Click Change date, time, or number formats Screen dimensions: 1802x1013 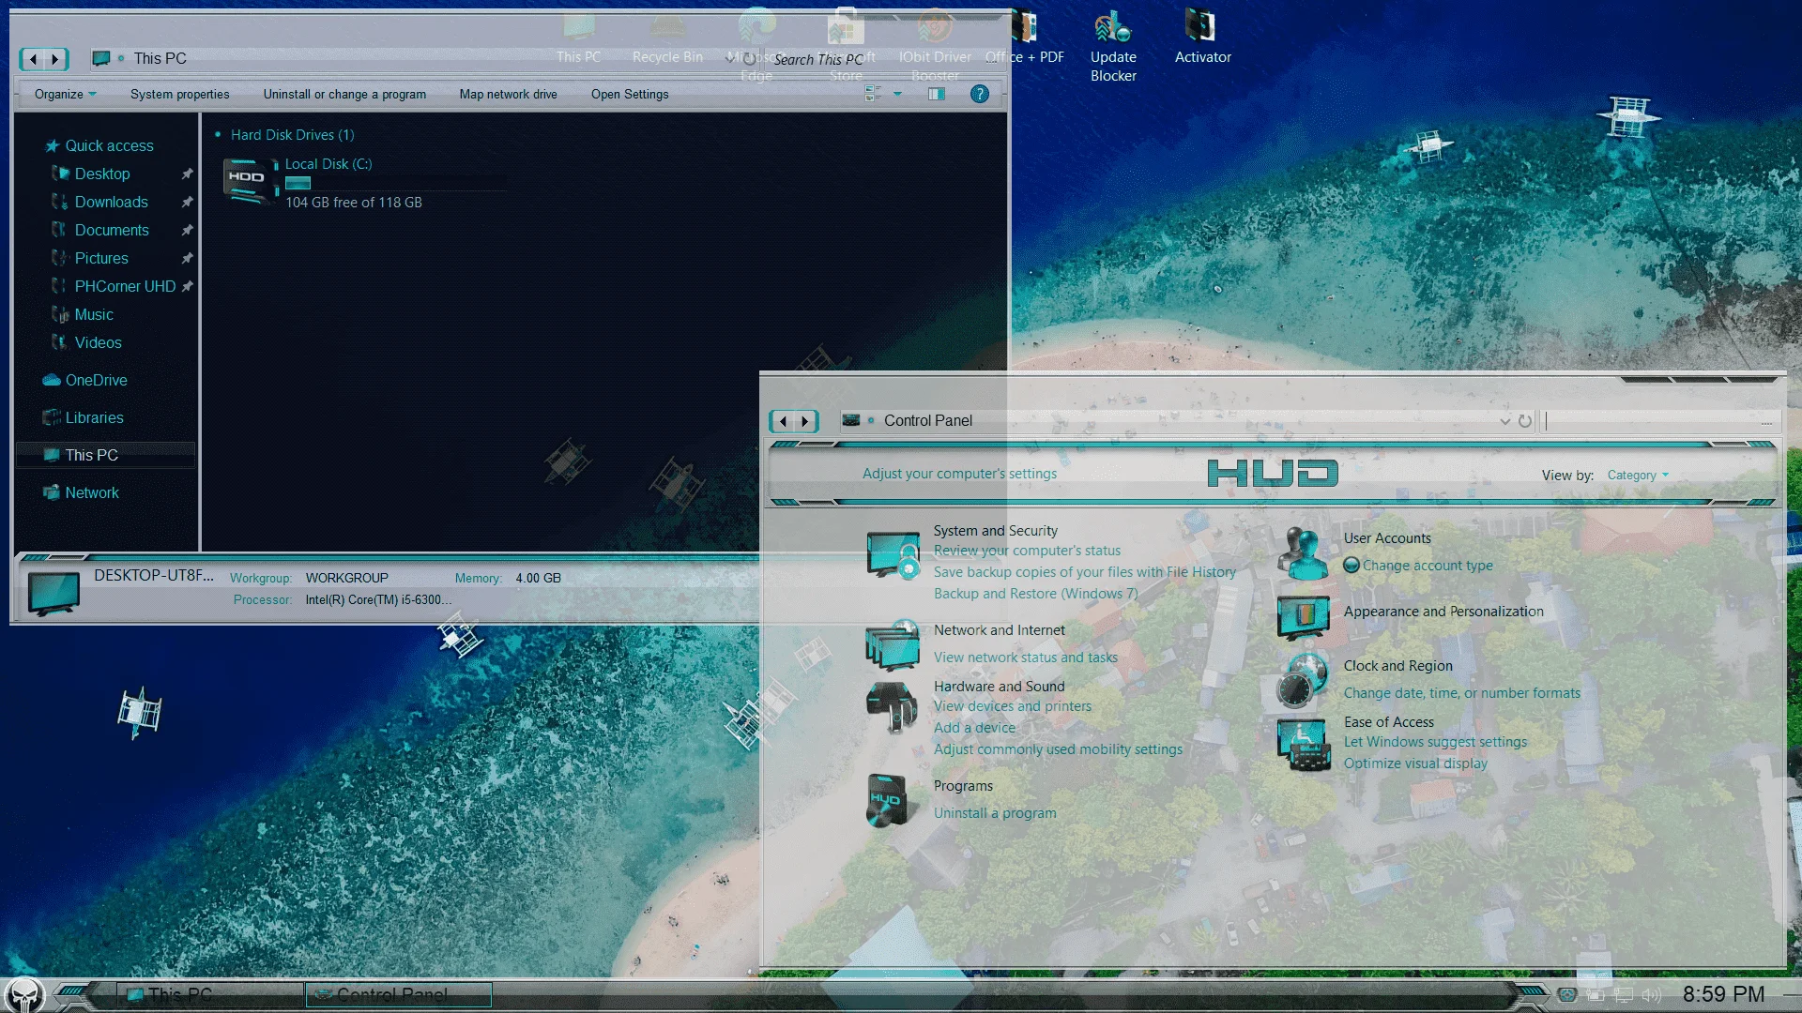pyautogui.click(x=1461, y=693)
